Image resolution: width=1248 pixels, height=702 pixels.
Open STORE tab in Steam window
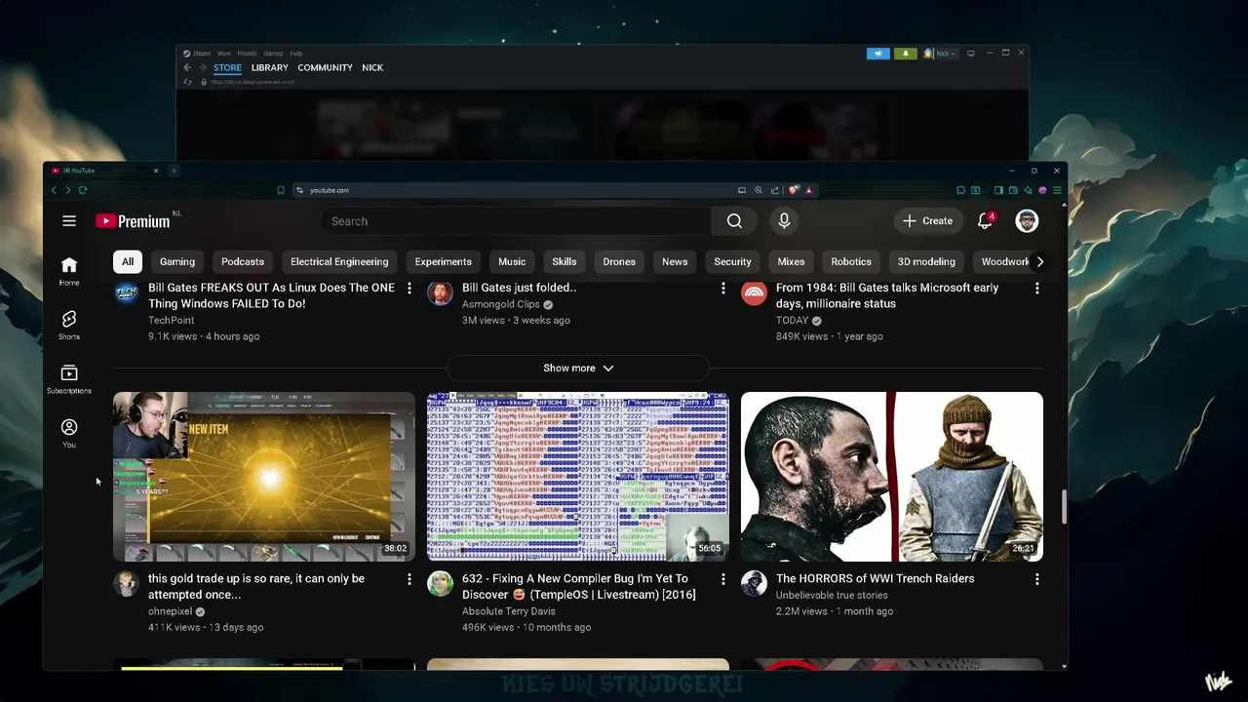pyautogui.click(x=227, y=67)
